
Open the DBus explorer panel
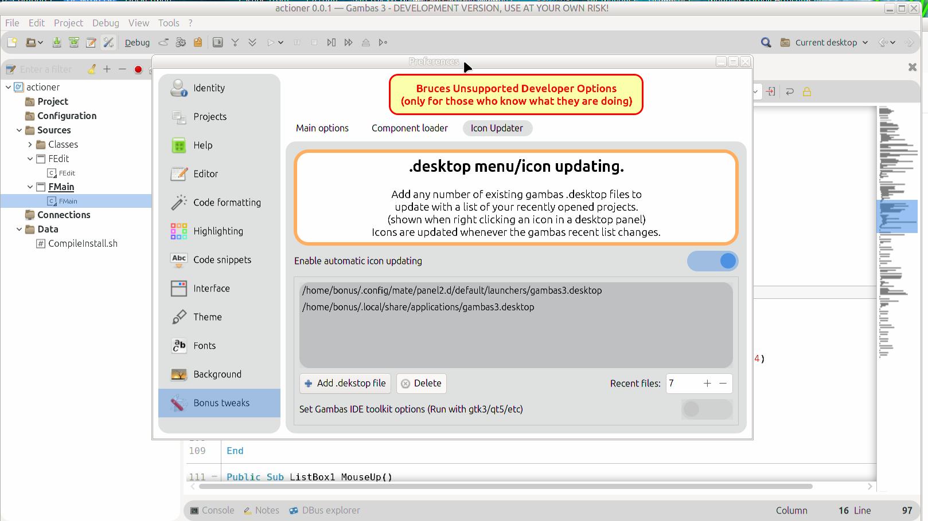point(325,511)
